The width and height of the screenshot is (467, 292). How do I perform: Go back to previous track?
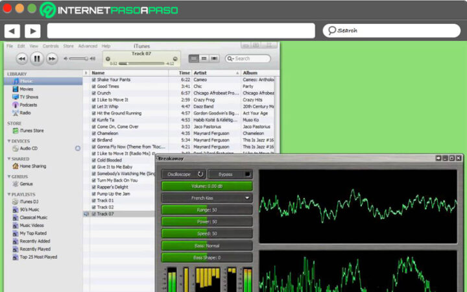[21, 58]
